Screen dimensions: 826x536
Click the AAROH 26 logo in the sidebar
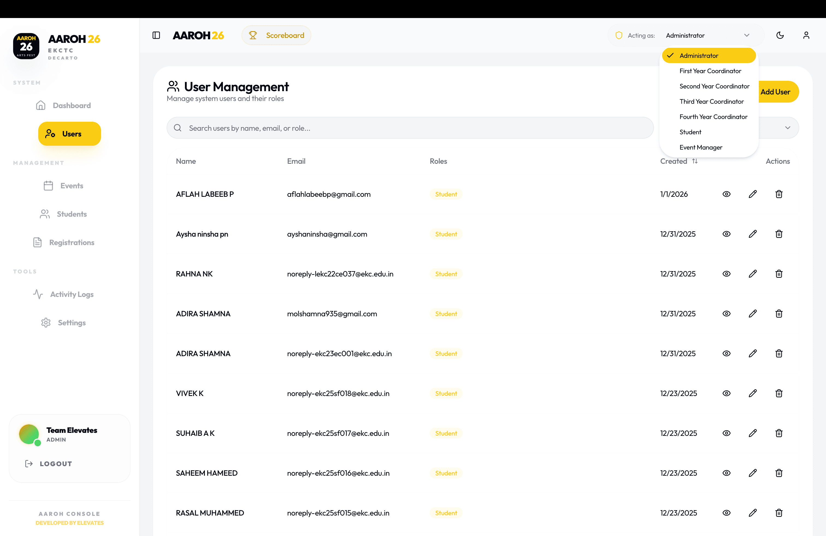57,46
